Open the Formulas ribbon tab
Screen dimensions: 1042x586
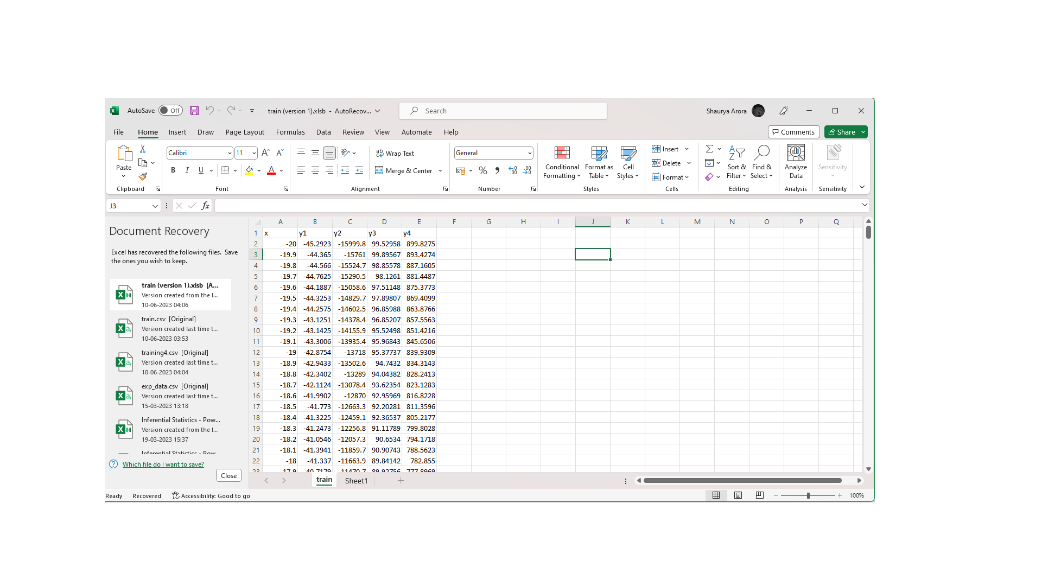290,132
